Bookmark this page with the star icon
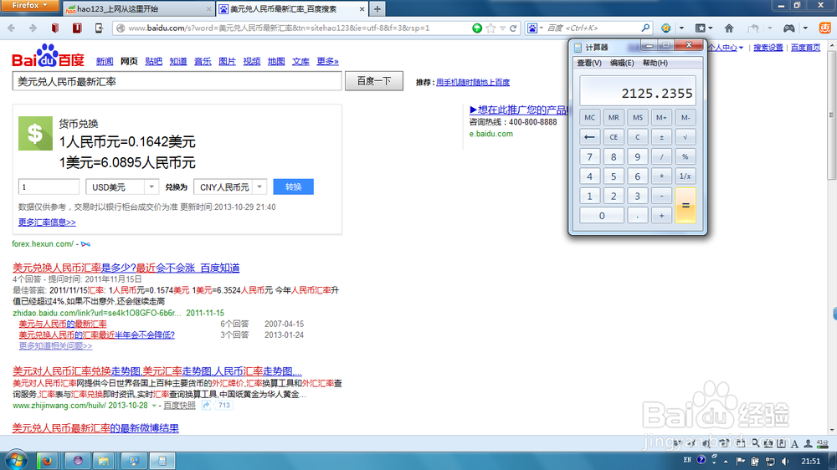 tap(490, 28)
